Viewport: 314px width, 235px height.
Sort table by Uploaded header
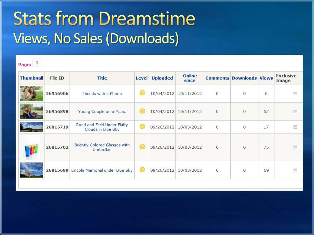(162, 78)
